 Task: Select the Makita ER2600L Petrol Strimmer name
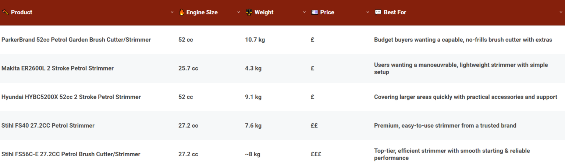(x=57, y=68)
